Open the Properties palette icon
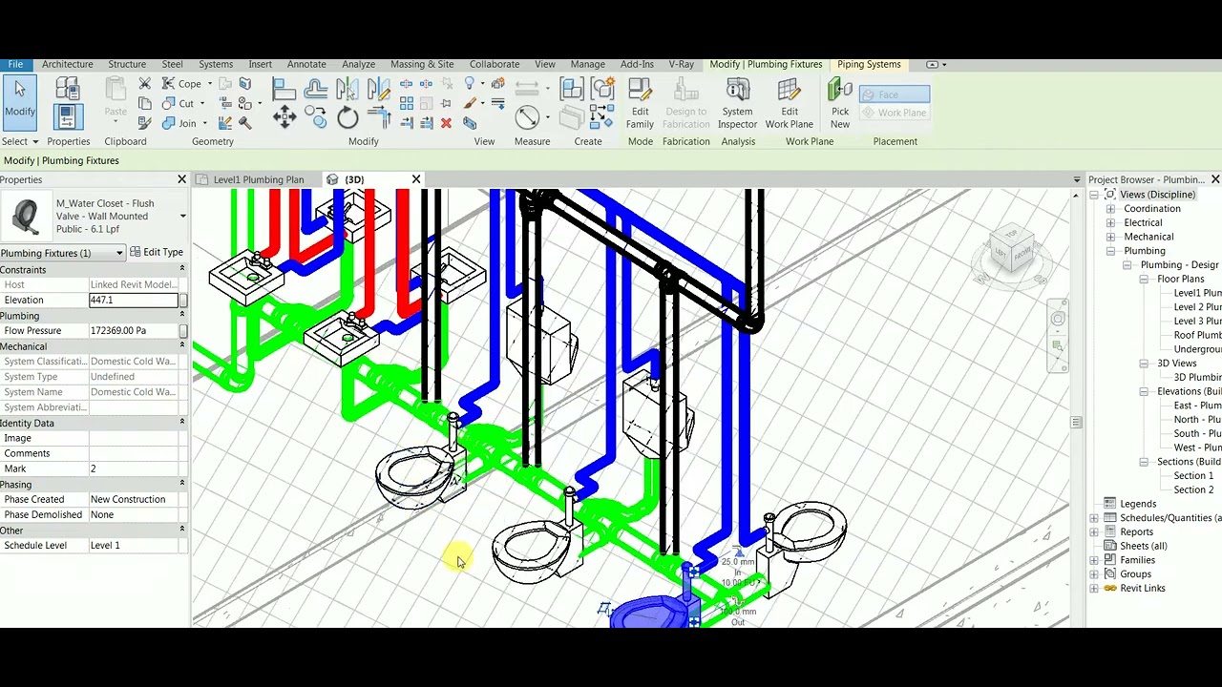The height and width of the screenshot is (687, 1222). pyautogui.click(x=67, y=116)
